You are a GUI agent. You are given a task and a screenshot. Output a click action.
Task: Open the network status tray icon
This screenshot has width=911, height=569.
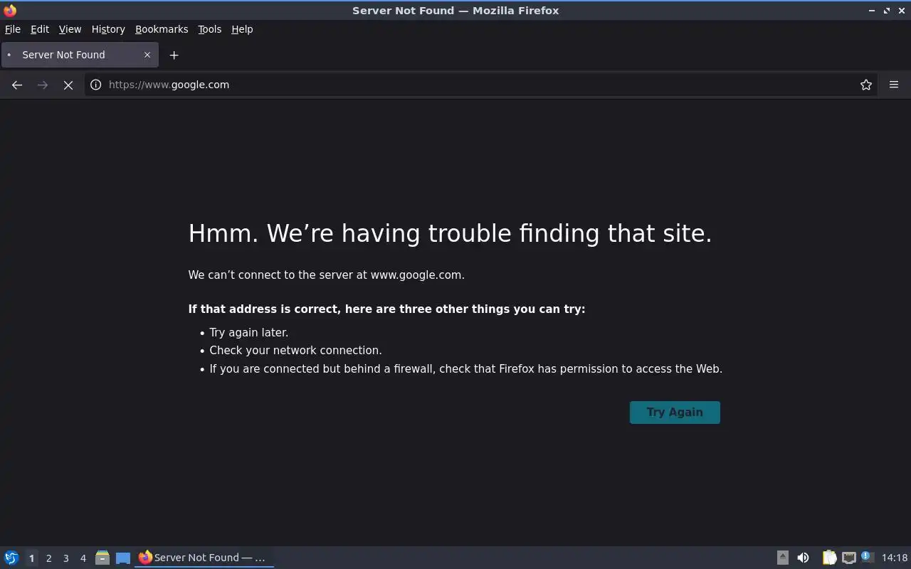click(848, 558)
